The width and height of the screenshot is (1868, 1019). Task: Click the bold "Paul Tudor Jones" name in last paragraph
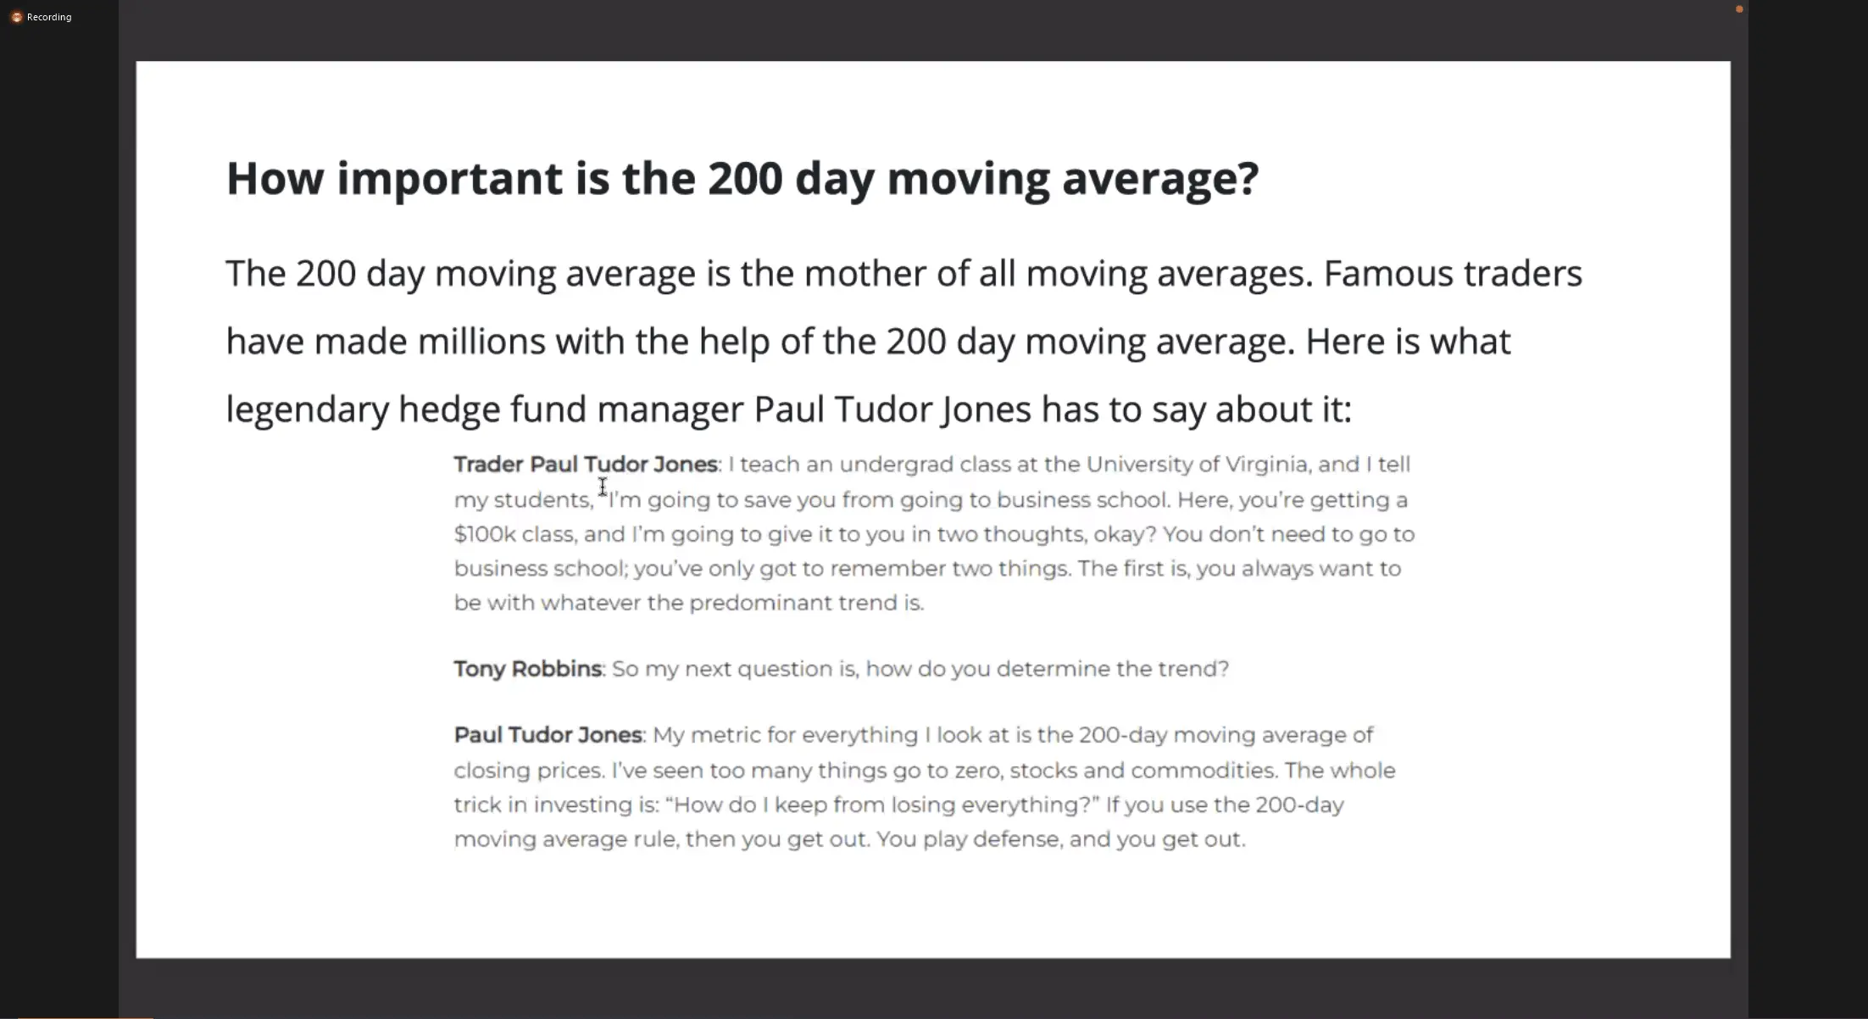coord(548,735)
